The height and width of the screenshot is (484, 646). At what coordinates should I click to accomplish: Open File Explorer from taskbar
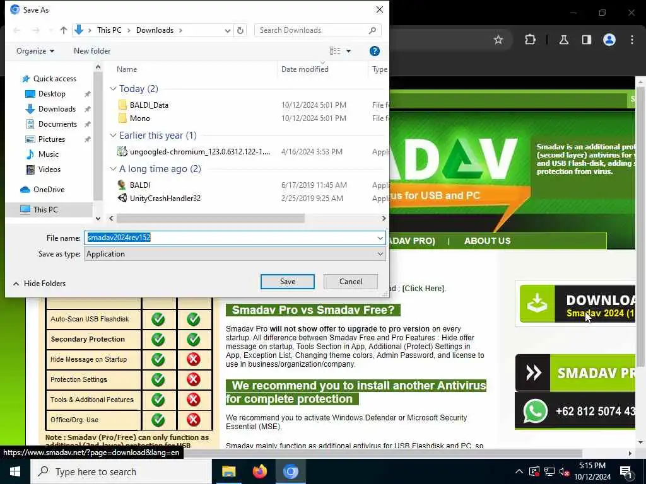(228, 471)
